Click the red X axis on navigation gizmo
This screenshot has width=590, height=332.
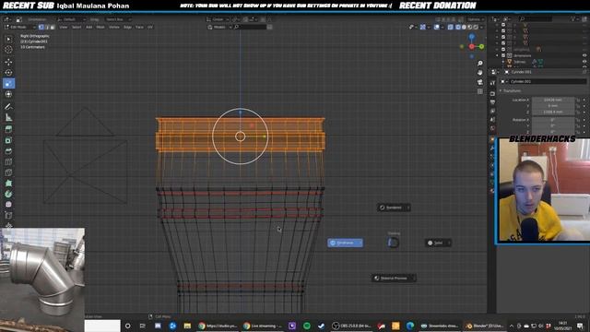[x=471, y=47]
